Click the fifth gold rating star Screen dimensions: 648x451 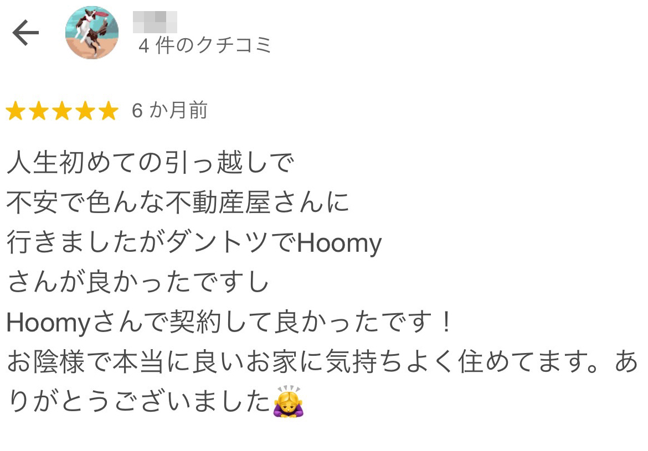coord(109,111)
